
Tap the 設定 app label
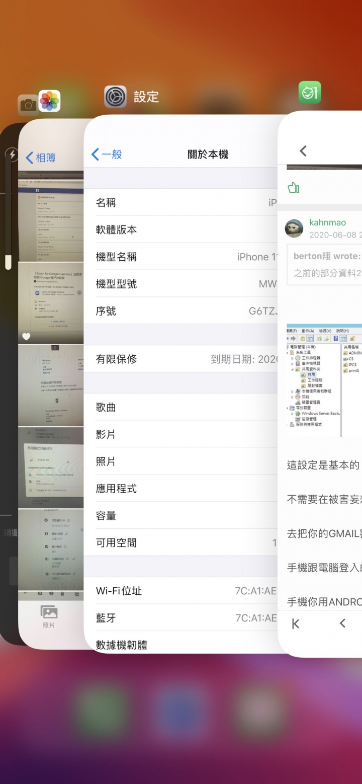pos(146,97)
